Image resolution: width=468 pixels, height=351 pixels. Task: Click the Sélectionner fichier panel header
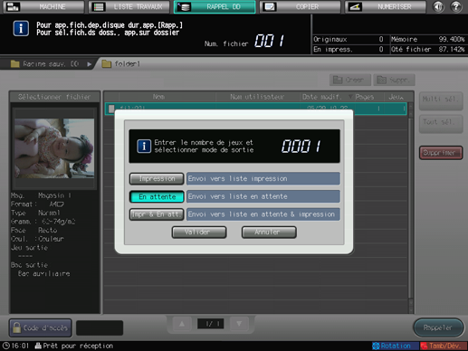coord(54,97)
